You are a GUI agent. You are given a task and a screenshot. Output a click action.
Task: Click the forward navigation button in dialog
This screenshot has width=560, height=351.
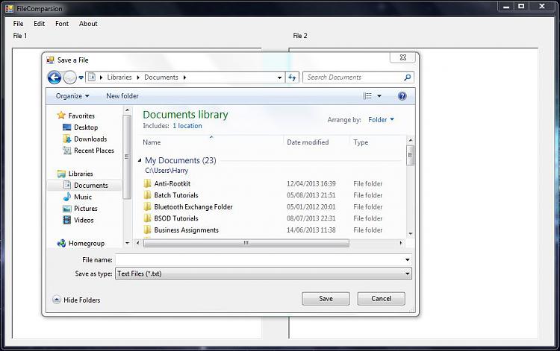point(69,78)
